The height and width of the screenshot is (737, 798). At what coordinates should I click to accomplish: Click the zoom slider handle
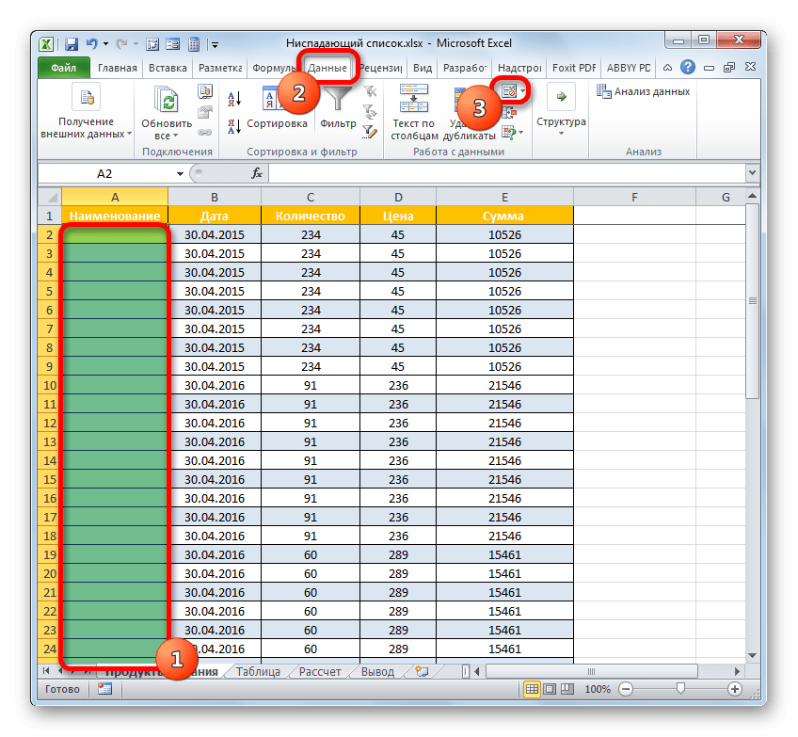[x=680, y=689]
